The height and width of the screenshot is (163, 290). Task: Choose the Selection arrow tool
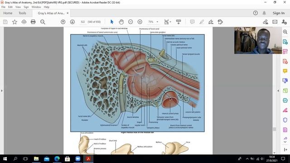(x=112, y=22)
